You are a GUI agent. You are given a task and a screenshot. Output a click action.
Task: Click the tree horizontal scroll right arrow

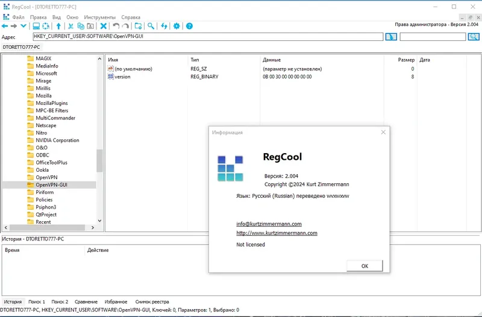tap(93, 228)
